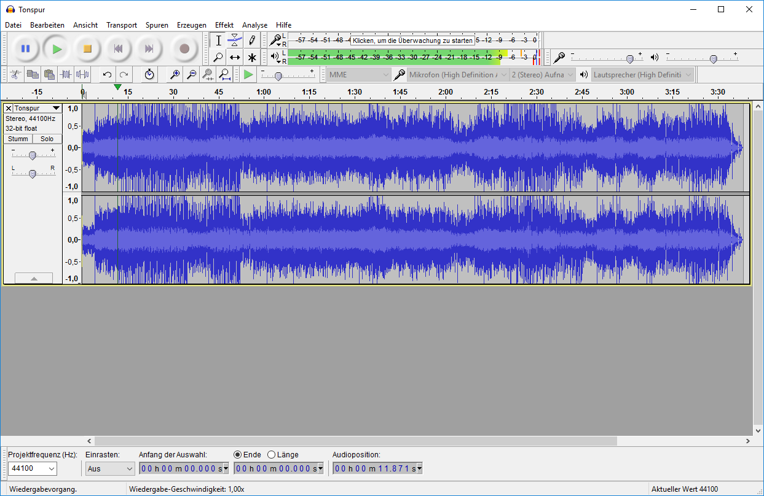Stop playback with the Stop button

tap(87, 48)
